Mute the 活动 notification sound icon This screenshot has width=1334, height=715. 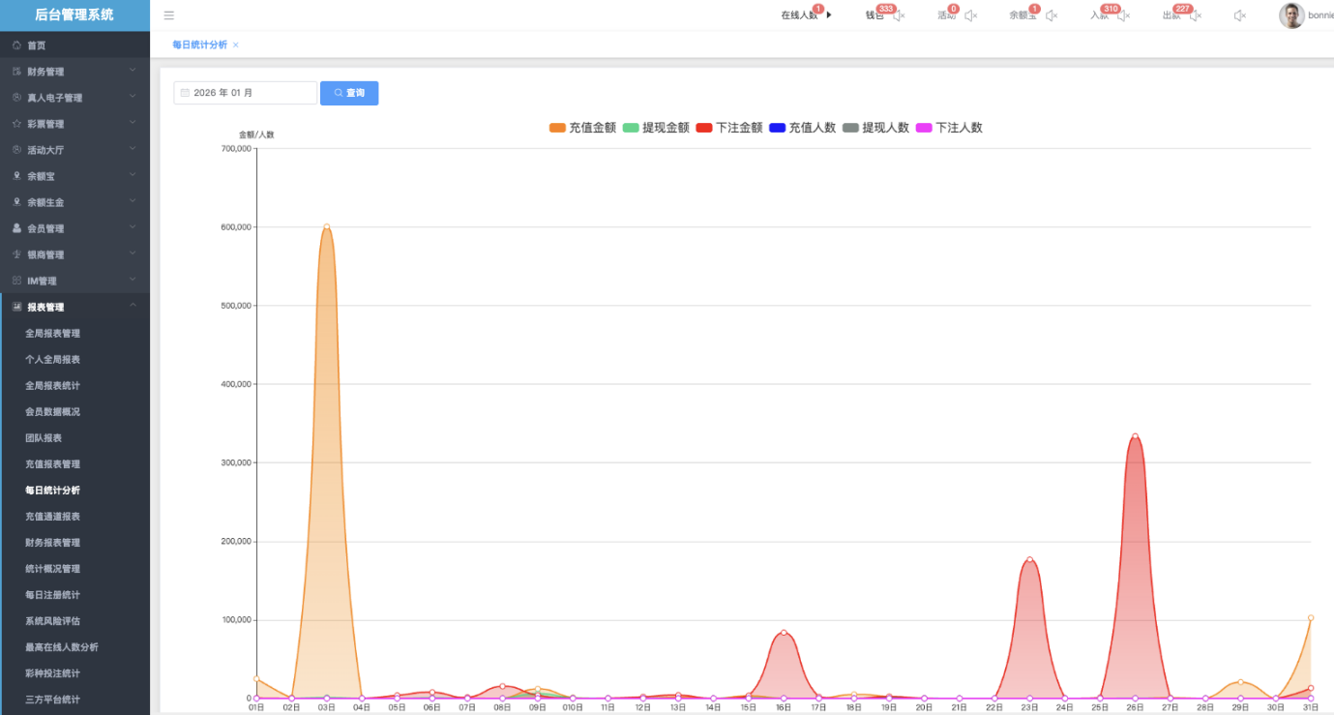coord(970,15)
